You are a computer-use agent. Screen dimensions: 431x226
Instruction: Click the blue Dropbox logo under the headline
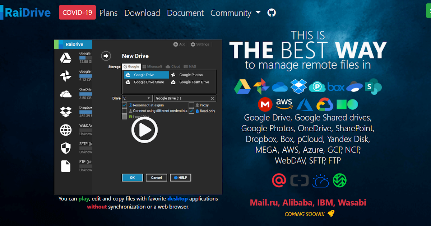click(x=298, y=86)
